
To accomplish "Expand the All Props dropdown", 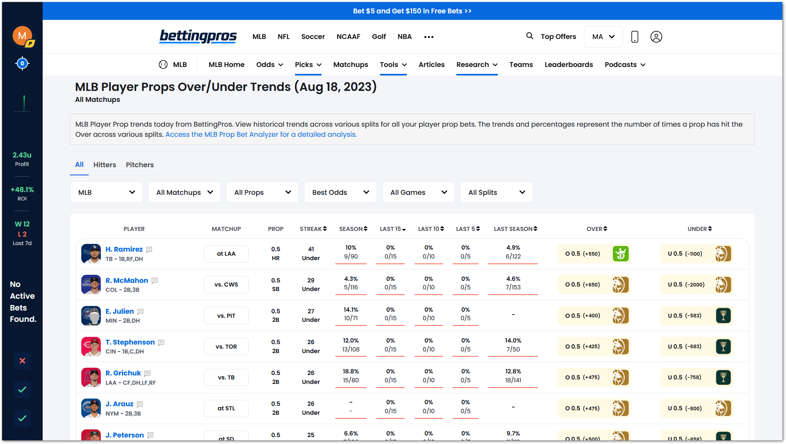I will [x=262, y=192].
